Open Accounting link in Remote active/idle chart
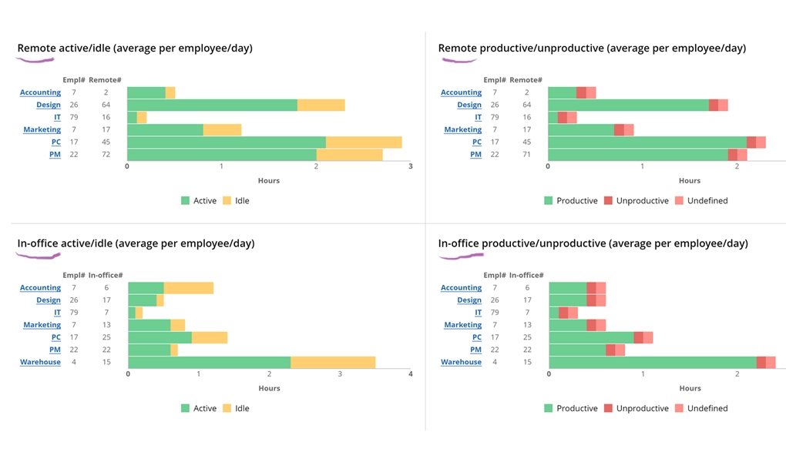 [x=40, y=92]
